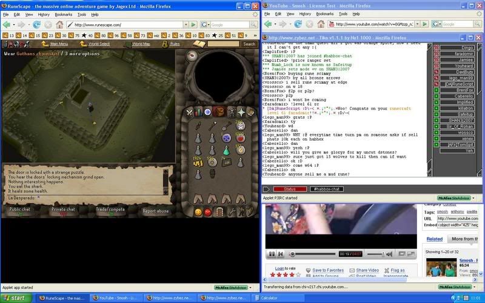Click Reload in the YouTube Firefox window
Image resolution: width=485 pixels, height=303 pixels.
coord(298,24)
